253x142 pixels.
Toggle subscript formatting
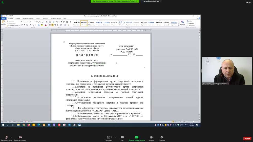pos(33,25)
